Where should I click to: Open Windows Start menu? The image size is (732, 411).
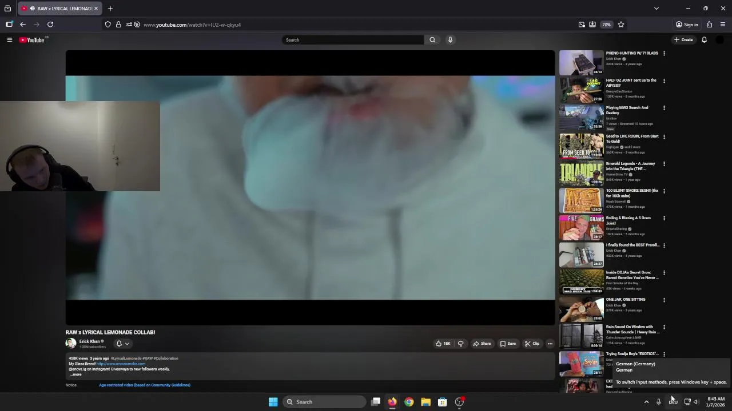click(x=273, y=402)
